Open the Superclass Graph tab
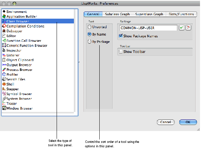The height and width of the screenshot is (151, 220). pyautogui.click(x=149, y=14)
